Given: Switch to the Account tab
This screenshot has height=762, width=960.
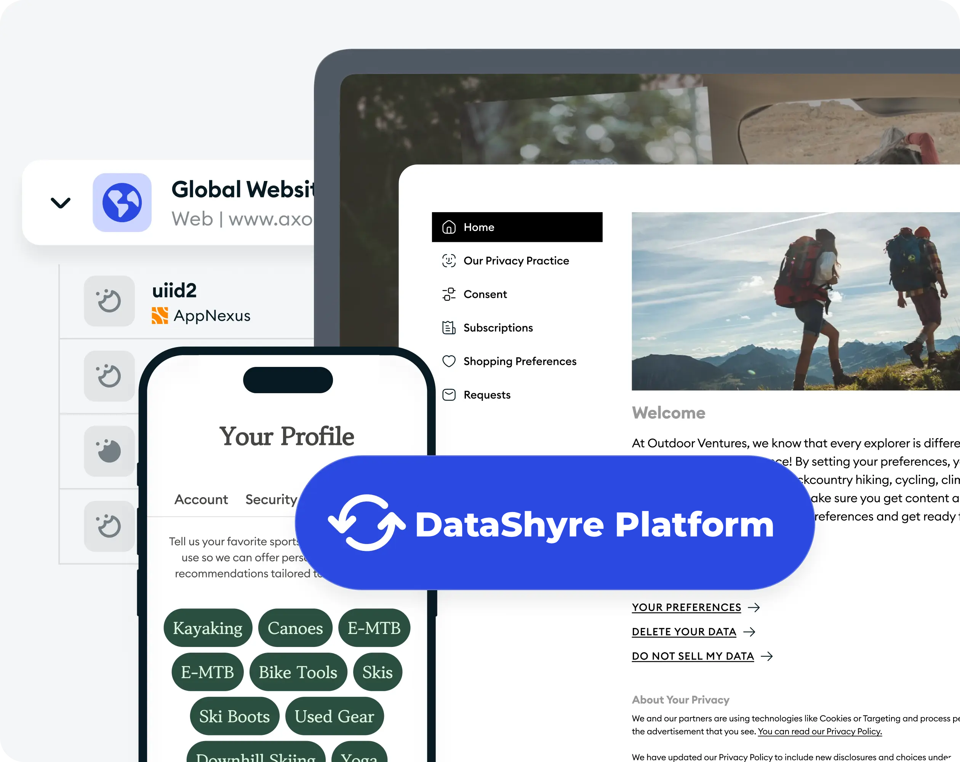Looking at the screenshot, I should [x=201, y=499].
